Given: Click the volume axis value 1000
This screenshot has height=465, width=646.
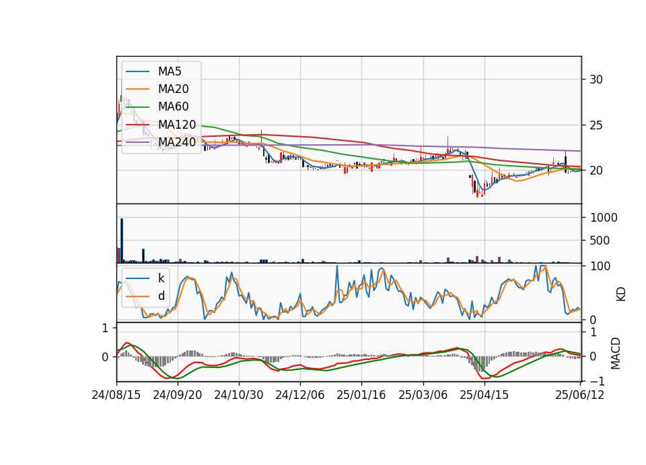Looking at the screenshot, I should point(604,218).
